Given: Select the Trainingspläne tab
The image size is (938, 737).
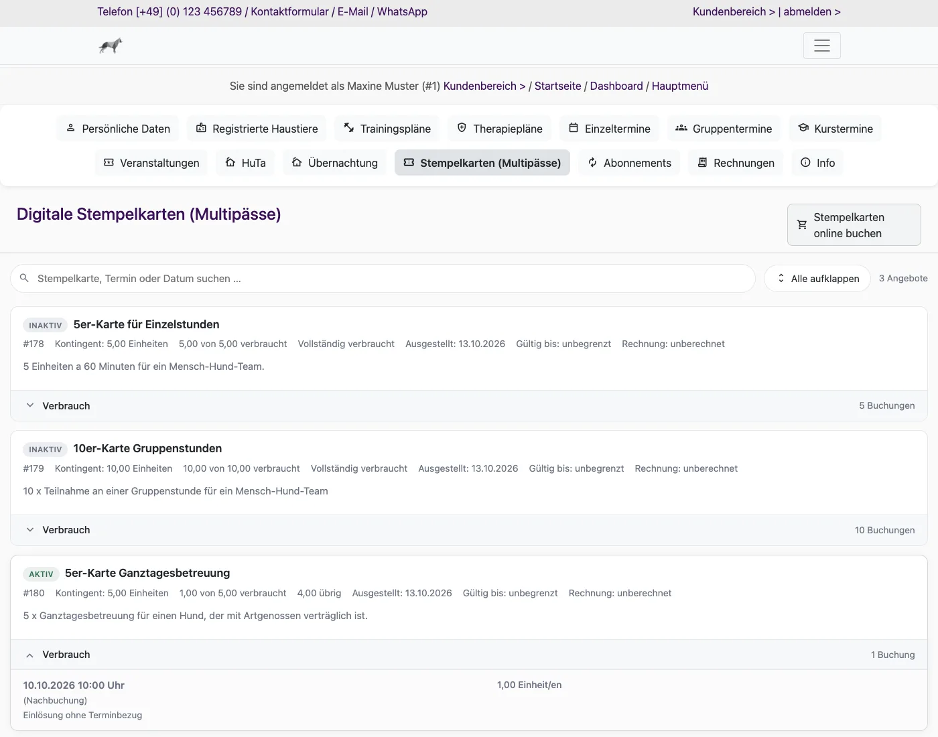Looking at the screenshot, I should (x=387, y=129).
